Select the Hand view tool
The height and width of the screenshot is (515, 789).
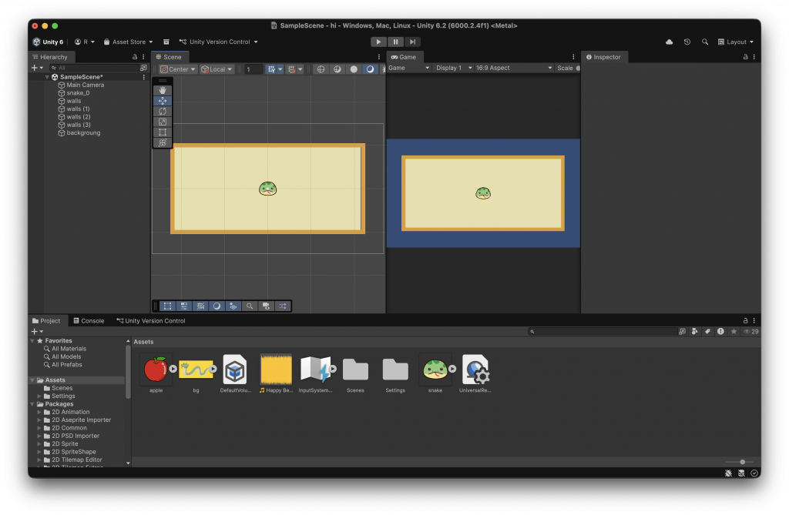pyautogui.click(x=163, y=90)
